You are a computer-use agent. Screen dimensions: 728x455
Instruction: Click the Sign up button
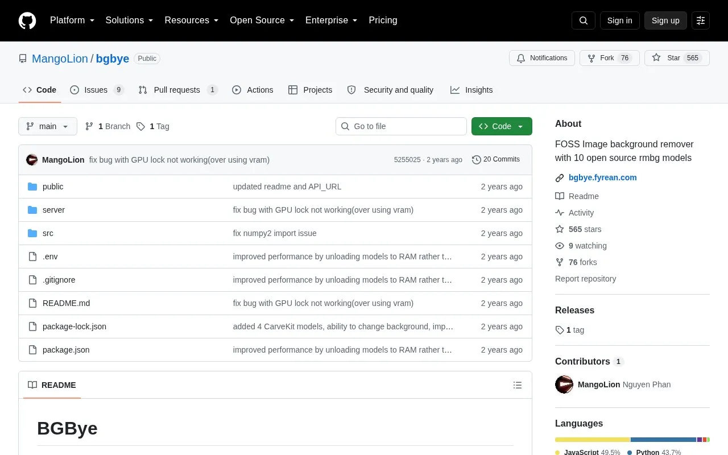(x=665, y=20)
